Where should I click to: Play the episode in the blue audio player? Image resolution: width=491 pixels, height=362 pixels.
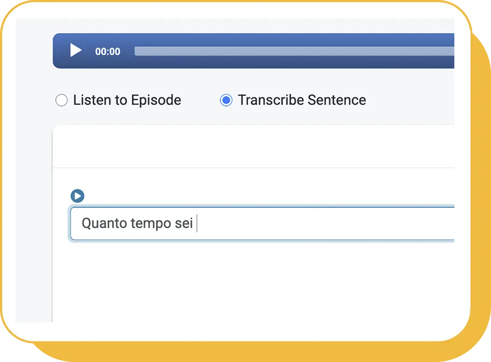click(x=75, y=51)
